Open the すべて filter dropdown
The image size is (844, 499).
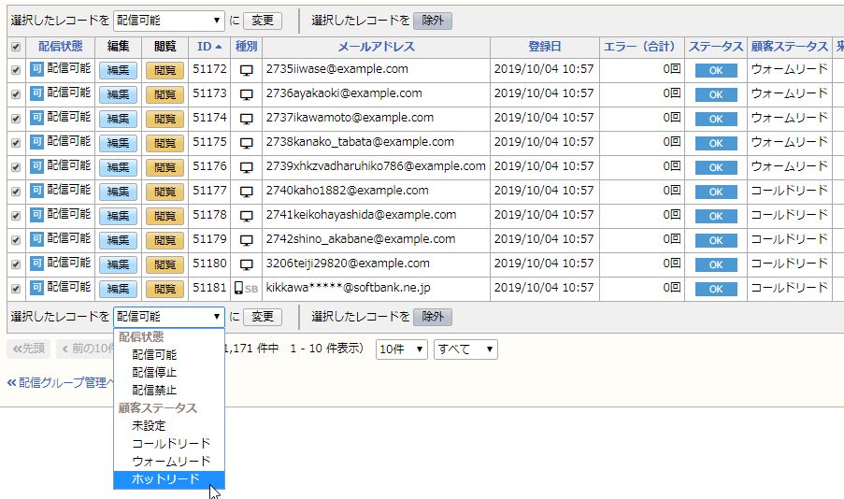click(x=465, y=349)
